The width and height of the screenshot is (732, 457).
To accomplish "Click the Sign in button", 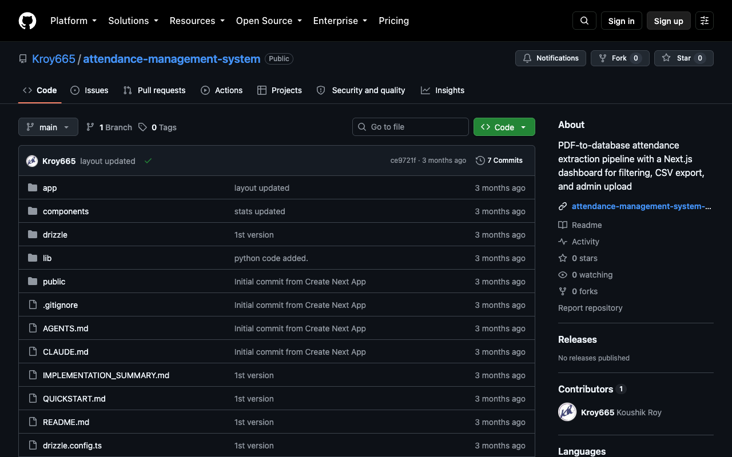I will pos(622,21).
